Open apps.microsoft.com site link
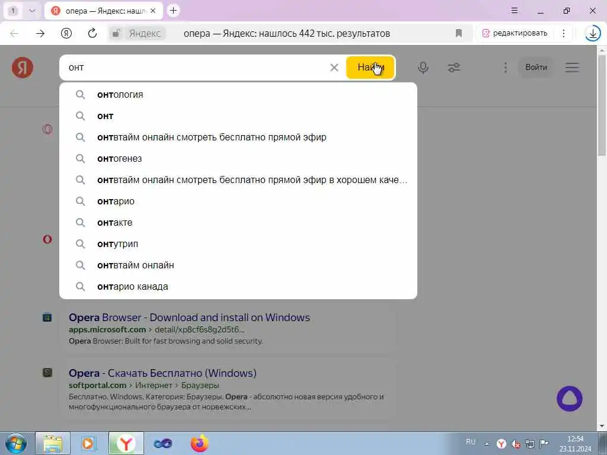Viewport: 607px width, 455px height. pyautogui.click(x=107, y=329)
